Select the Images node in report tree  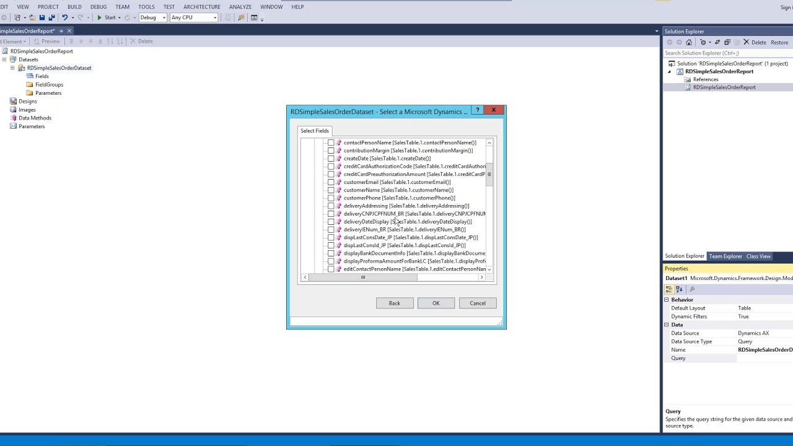[27, 110]
